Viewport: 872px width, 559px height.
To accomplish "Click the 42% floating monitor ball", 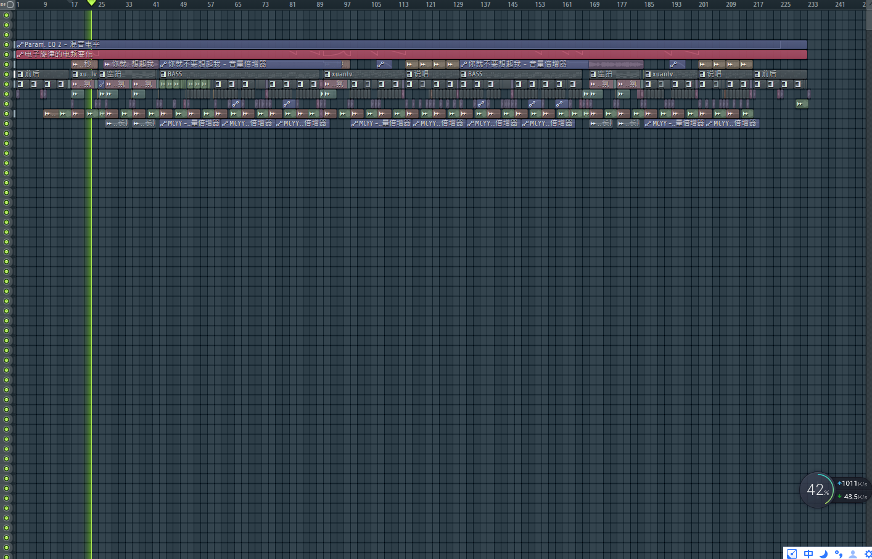I will click(816, 490).
